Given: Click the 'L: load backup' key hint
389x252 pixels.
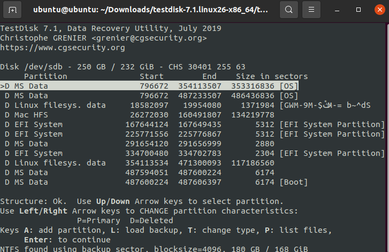Looking at the screenshot, I should [147, 230].
